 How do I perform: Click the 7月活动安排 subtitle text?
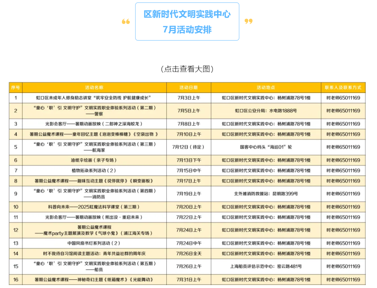187,30
